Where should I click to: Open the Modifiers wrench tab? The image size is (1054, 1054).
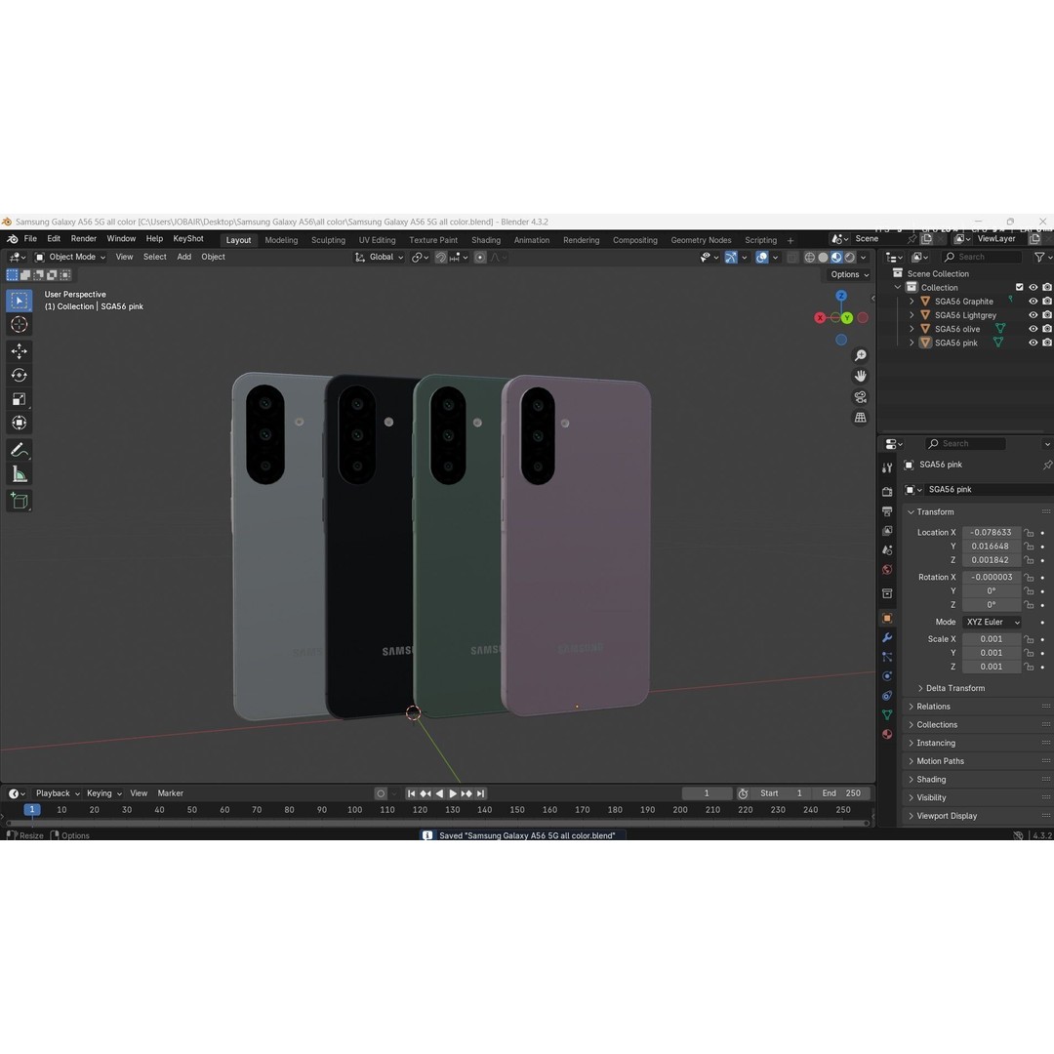(x=887, y=637)
